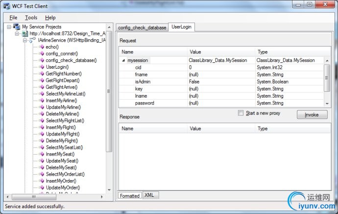Click the InsertMyAirline() operation icon

[42, 101]
